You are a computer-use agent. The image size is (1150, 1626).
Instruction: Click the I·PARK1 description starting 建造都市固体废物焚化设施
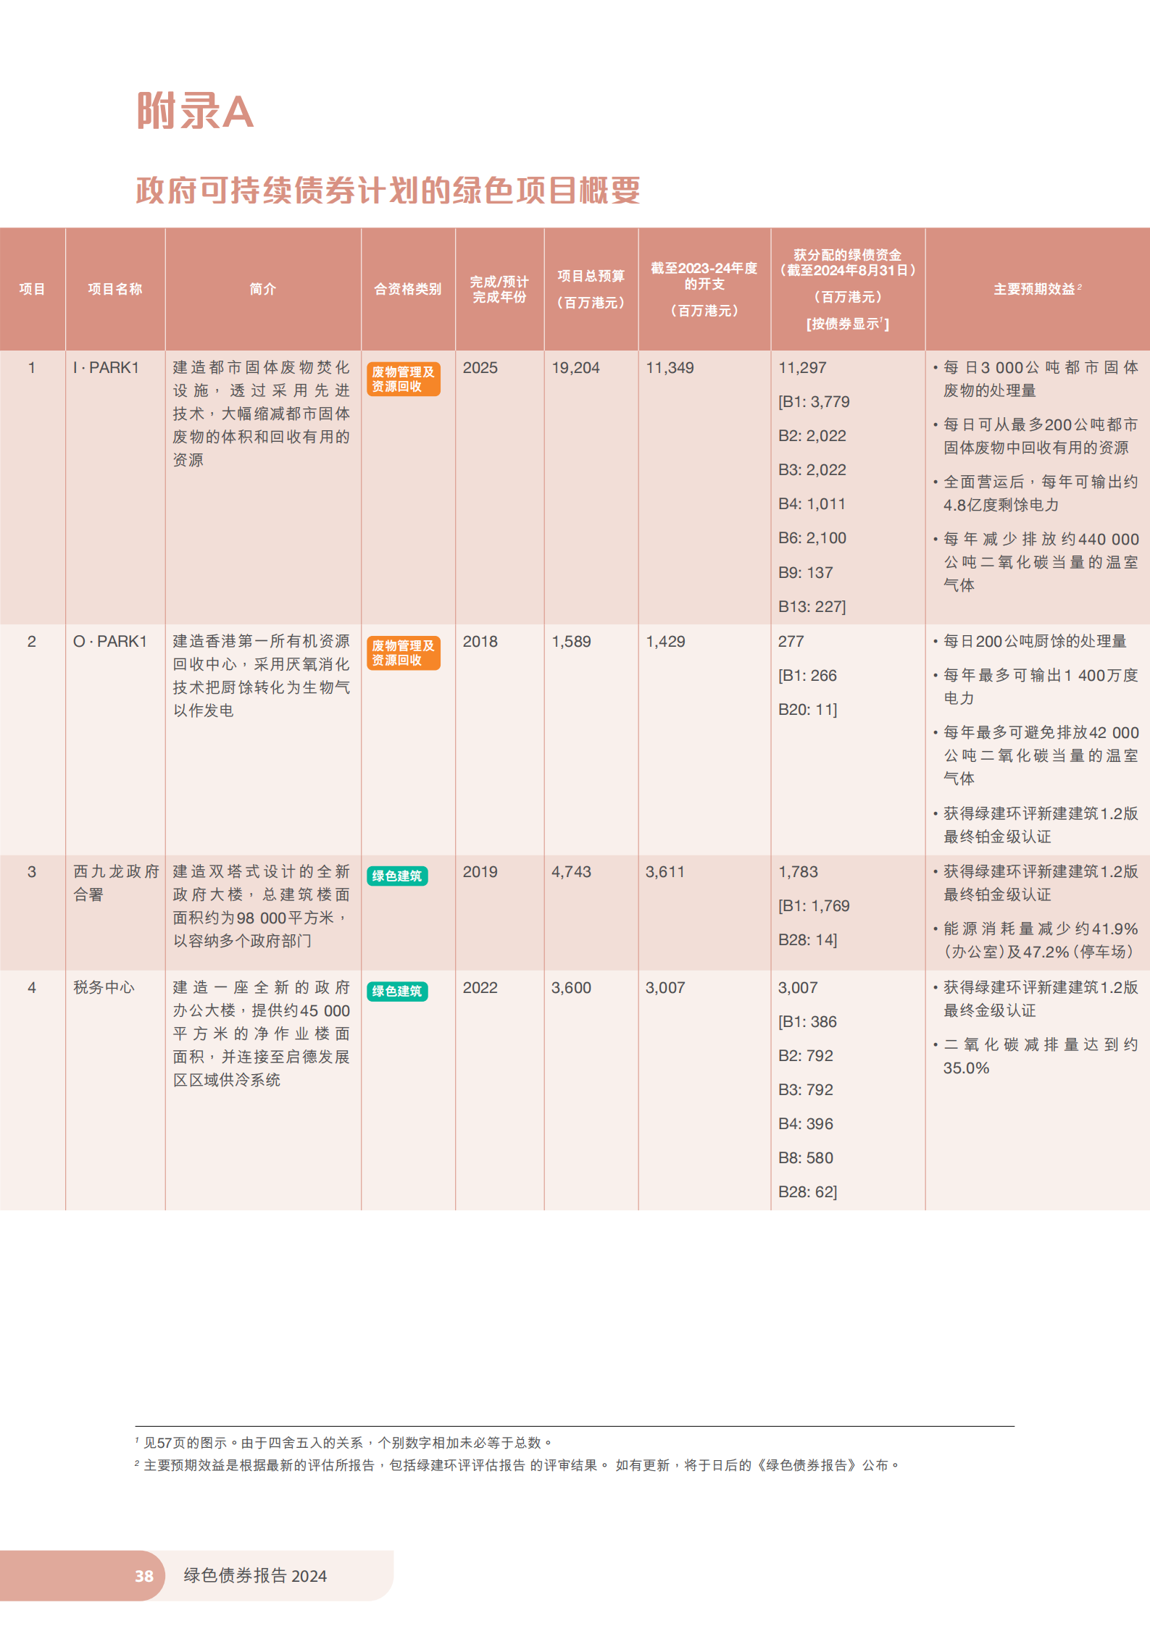coord(262,414)
